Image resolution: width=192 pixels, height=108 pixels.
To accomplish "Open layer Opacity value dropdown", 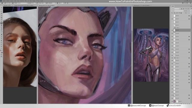I will click(x=190, y=11).
